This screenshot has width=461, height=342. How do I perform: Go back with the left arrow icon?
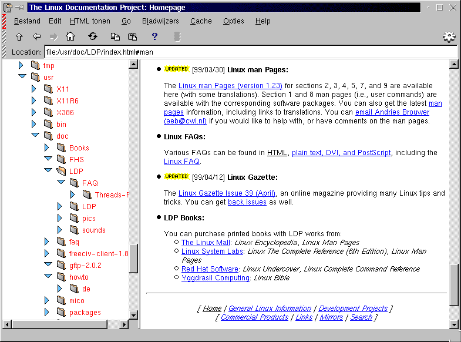pos(37,36)
